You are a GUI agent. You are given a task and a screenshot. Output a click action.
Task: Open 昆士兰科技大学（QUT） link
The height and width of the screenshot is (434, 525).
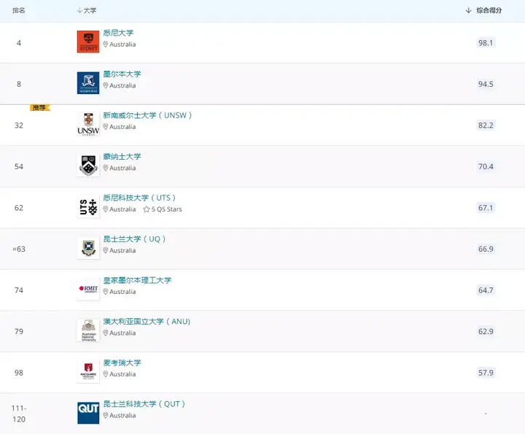pyautogui.click(x=144, y=404)
